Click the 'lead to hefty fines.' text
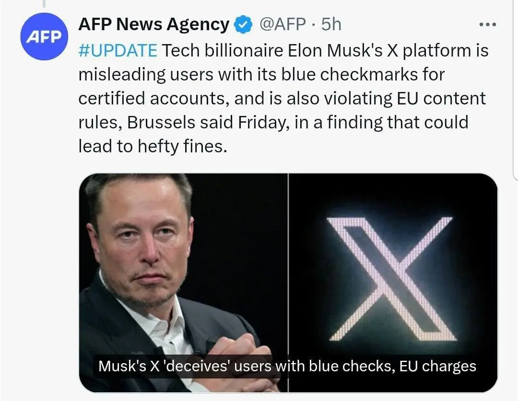The height and width of the screenshot is (401, 518). coord(152,146)
